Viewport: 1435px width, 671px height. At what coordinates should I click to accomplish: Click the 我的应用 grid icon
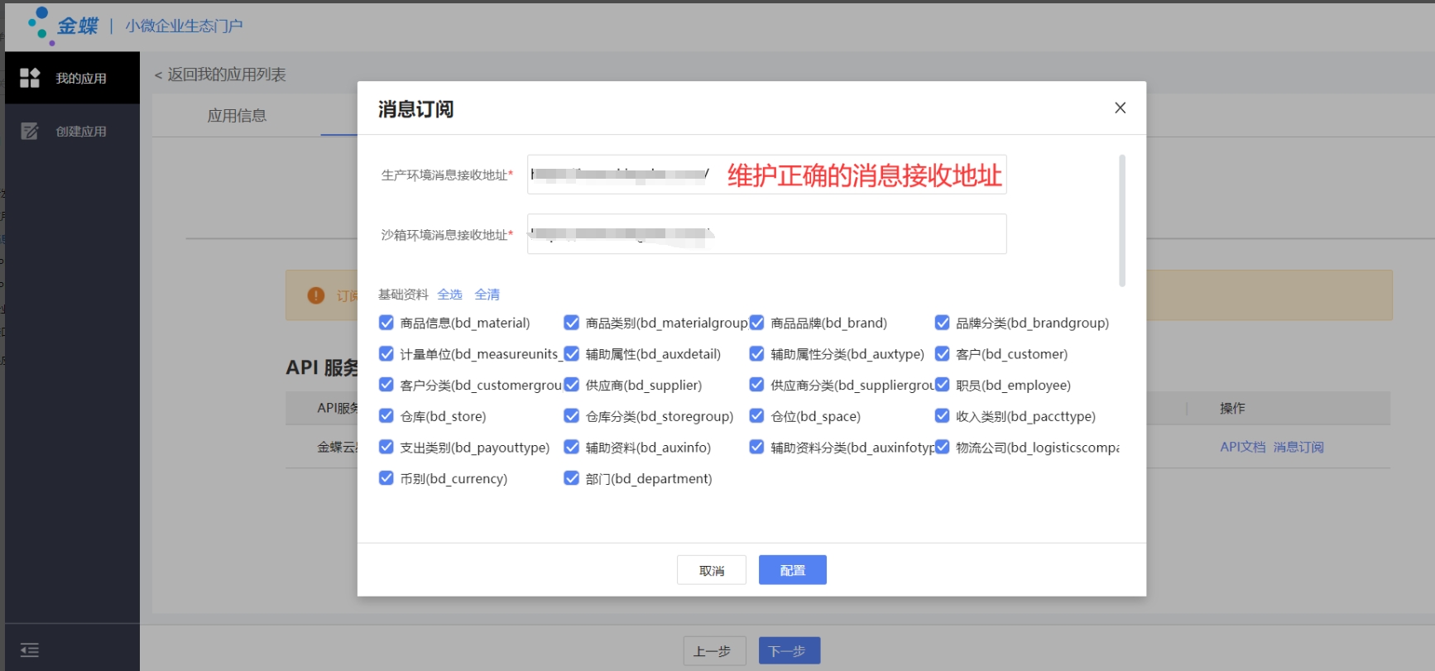point(30,78)
